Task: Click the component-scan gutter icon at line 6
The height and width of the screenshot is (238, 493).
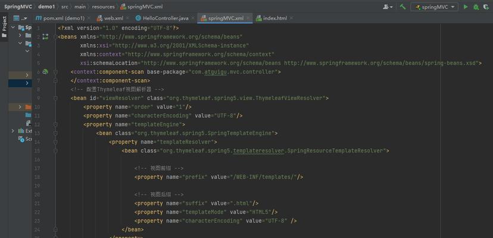Action: [45, 71]
